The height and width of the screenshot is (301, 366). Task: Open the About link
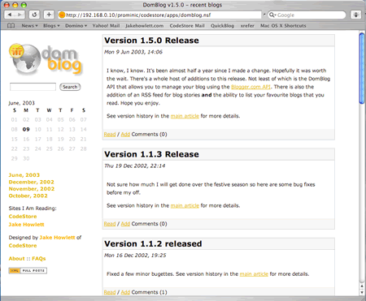click(x=16, y=259)
